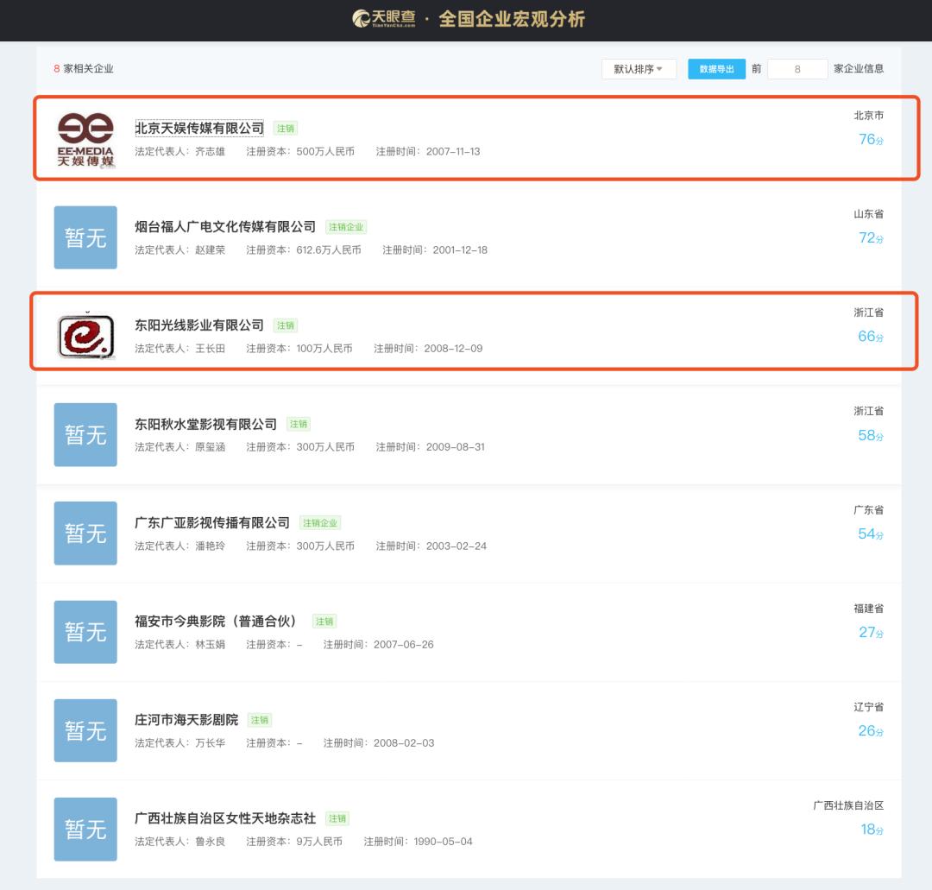Click placeholder logo for 女性天地杂志社
Viewport: 932px width, 890px height.
(85, 830)
